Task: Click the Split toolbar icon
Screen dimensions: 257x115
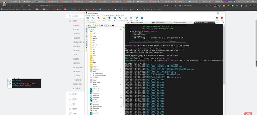Action: [115, 19]
